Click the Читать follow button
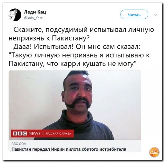Screen dimensions: 165x163 134,15
